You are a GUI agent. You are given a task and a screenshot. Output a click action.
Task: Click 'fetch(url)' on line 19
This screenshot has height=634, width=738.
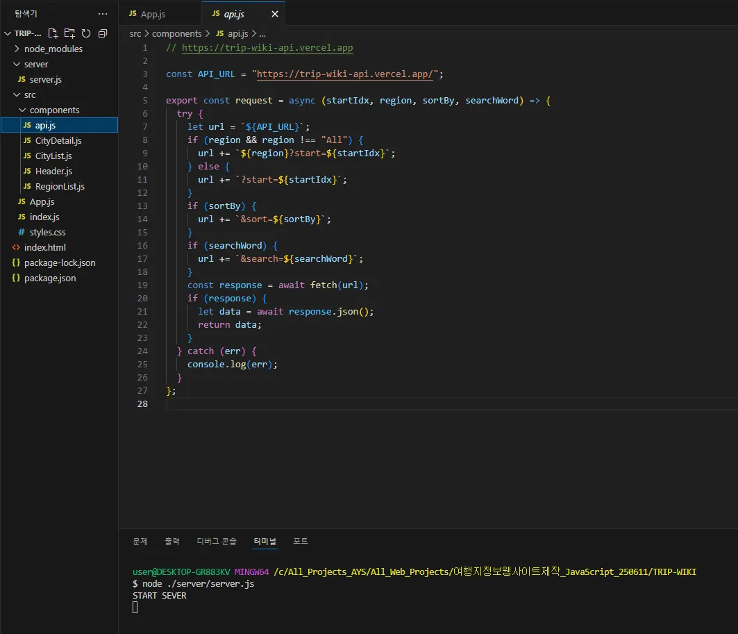[337, 285]
